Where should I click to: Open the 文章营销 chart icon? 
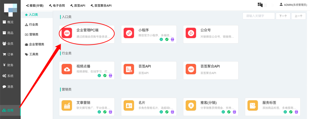(67, 106)
